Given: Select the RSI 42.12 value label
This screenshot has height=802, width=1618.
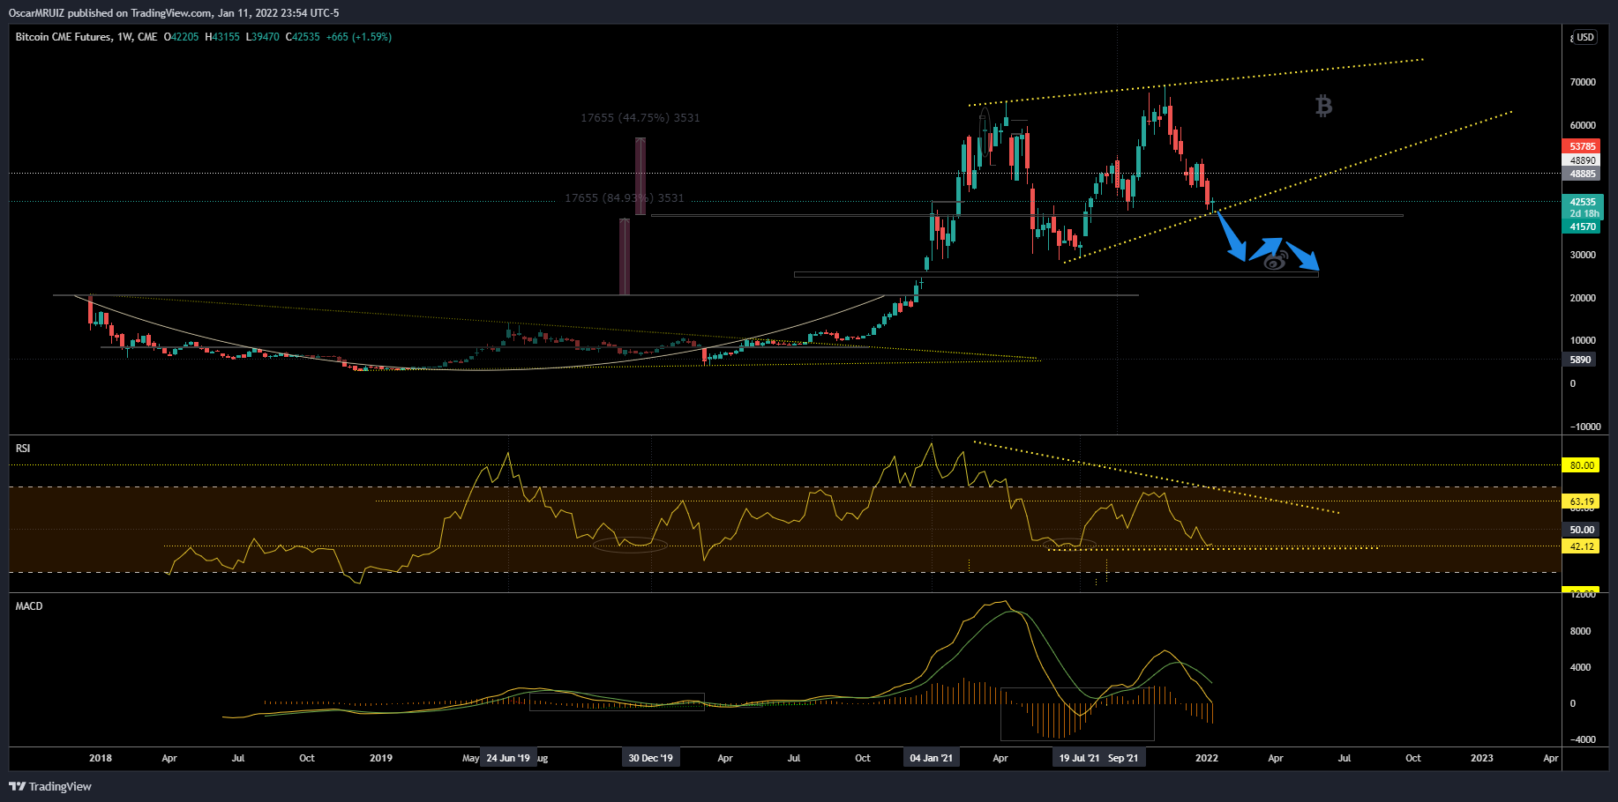Looking at the screenshot, I should coord(1582,546).
